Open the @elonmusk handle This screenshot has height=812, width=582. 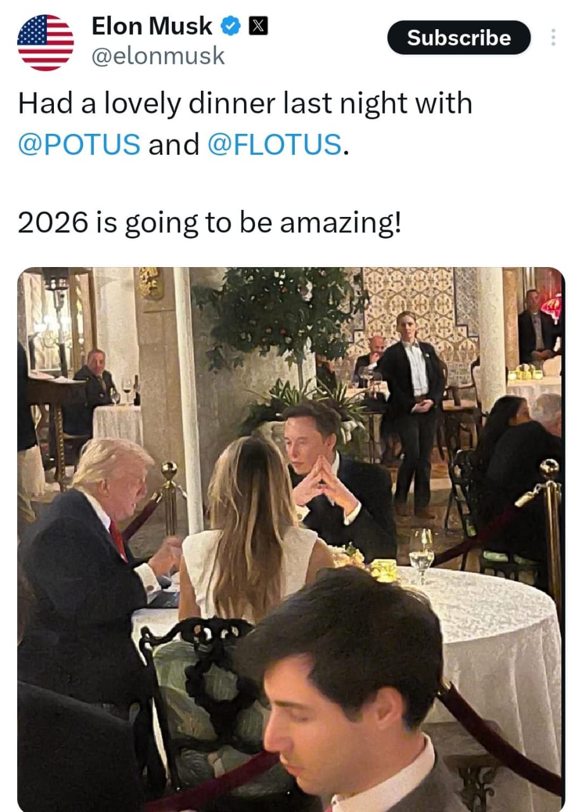point(158,56)
